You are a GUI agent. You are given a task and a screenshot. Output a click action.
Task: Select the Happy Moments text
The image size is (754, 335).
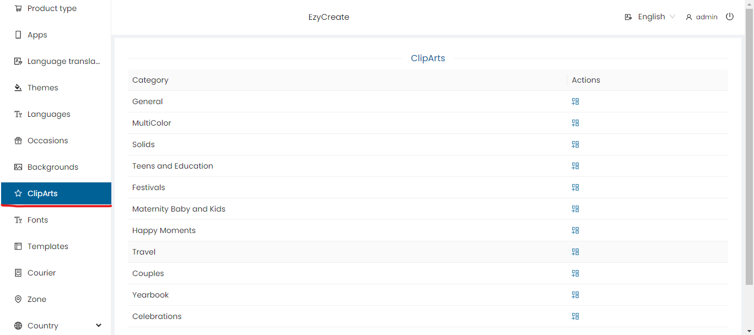[164, 230]
